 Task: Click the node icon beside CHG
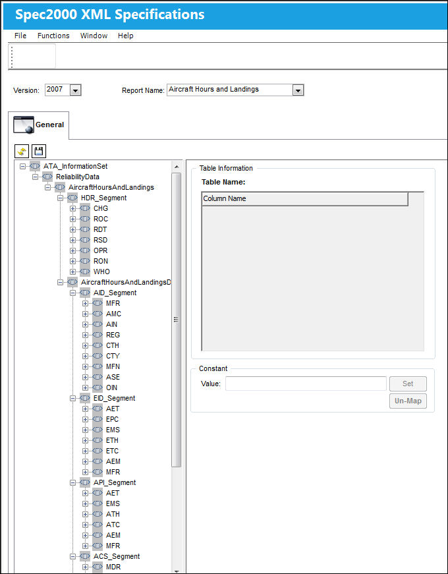pyautogui.click(x=85, y=208)
